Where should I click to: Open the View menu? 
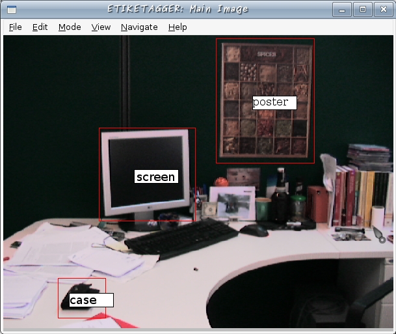tap(101, 27)
